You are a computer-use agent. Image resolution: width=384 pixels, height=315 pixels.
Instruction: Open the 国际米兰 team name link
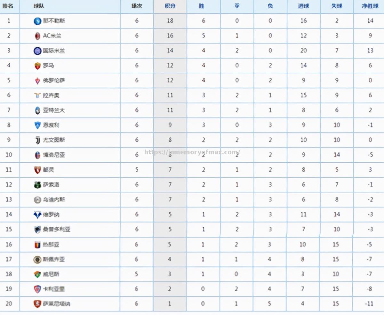[54, 51]
